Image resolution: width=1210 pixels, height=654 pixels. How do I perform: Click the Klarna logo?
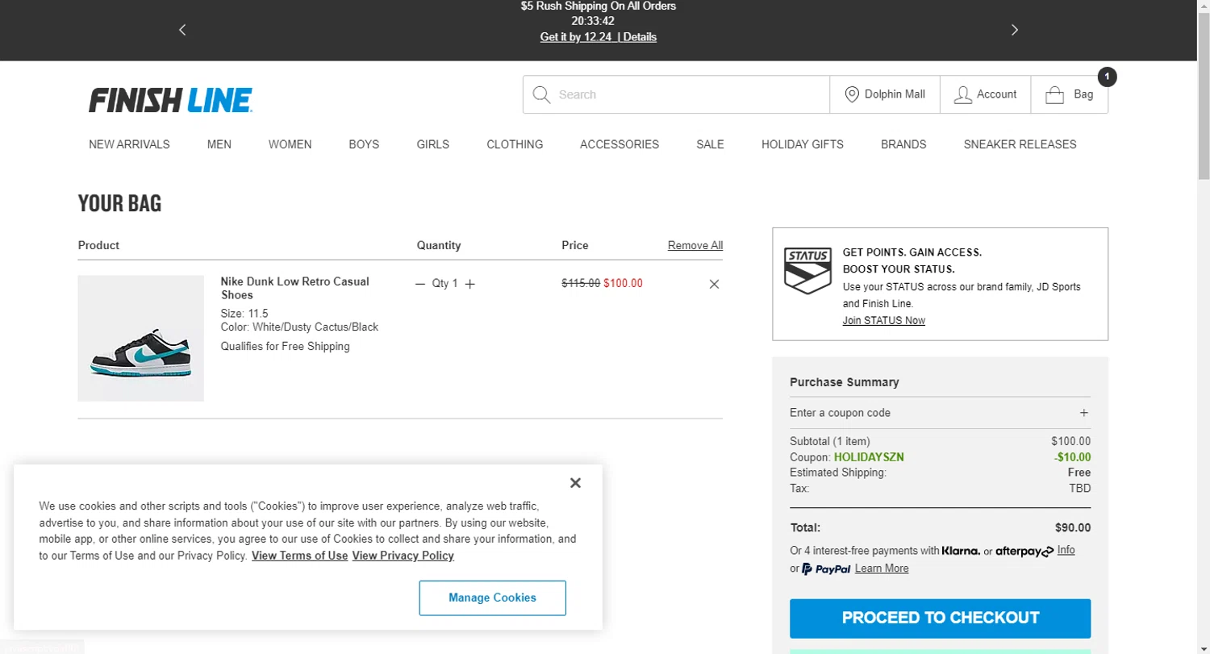[962, 552]
